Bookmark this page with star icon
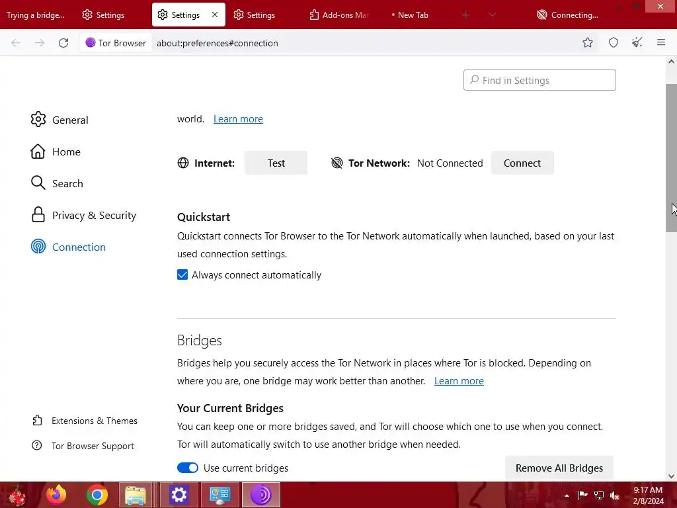Viewport: 677px width, 508px height. coord(588,42)
